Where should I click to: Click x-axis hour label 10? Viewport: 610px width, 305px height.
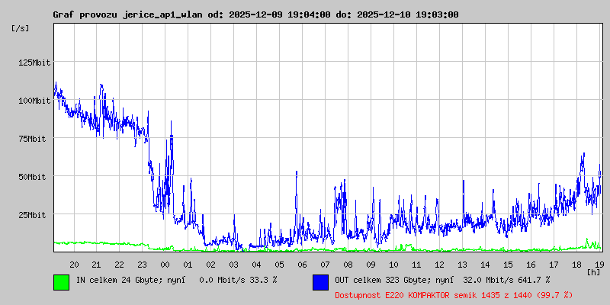coord(393,265)
